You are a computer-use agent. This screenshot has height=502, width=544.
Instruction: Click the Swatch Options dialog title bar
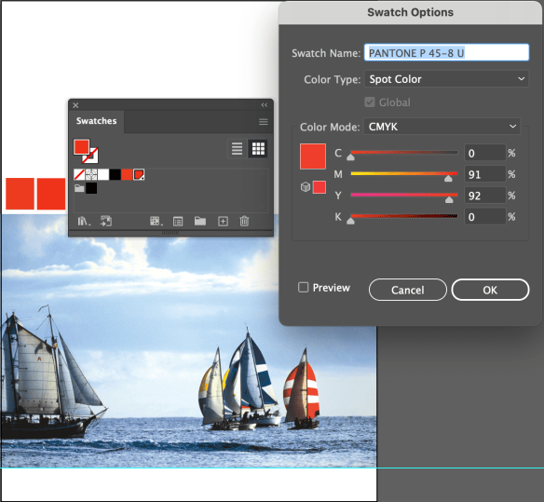pyautogui.click(x=410, y=12)
